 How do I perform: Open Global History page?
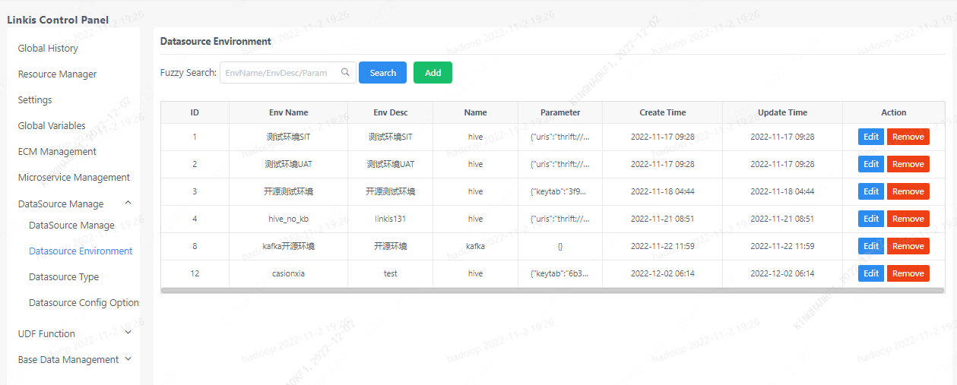[x=48, y=48]
